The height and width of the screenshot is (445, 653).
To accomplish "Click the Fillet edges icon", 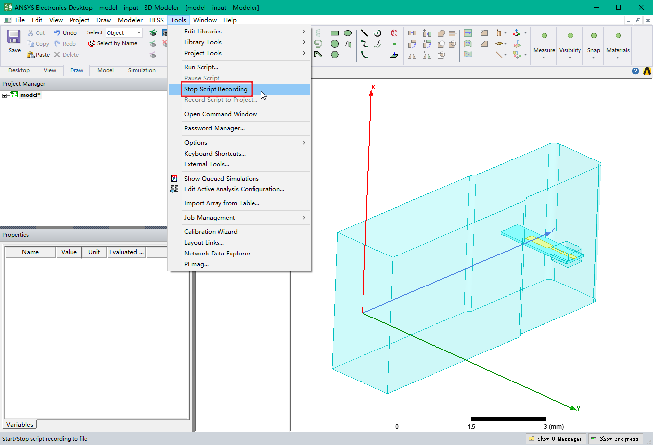I will point(484,32).
